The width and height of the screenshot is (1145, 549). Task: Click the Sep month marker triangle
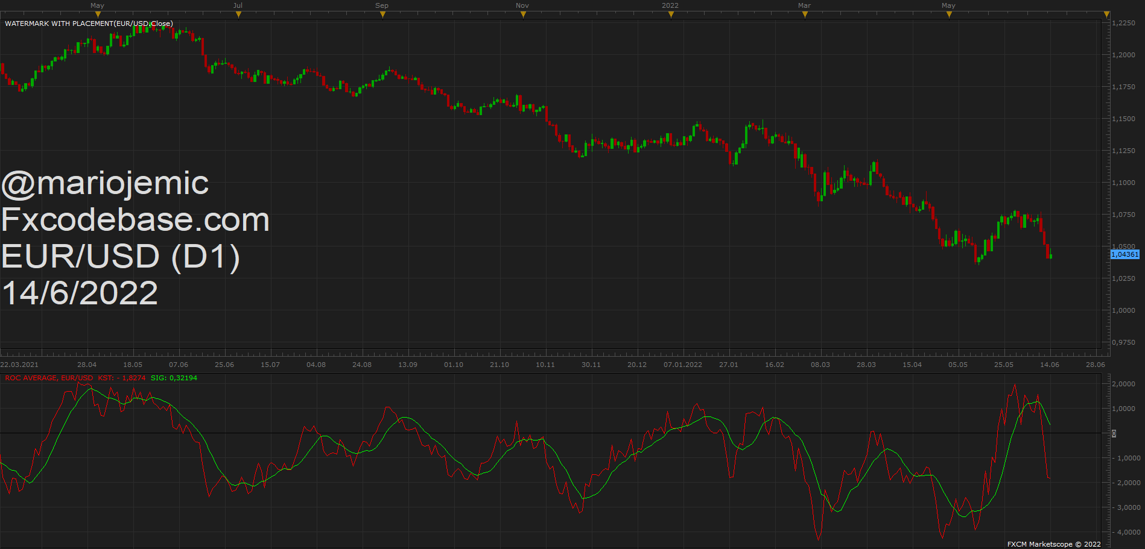coord(382,14)
